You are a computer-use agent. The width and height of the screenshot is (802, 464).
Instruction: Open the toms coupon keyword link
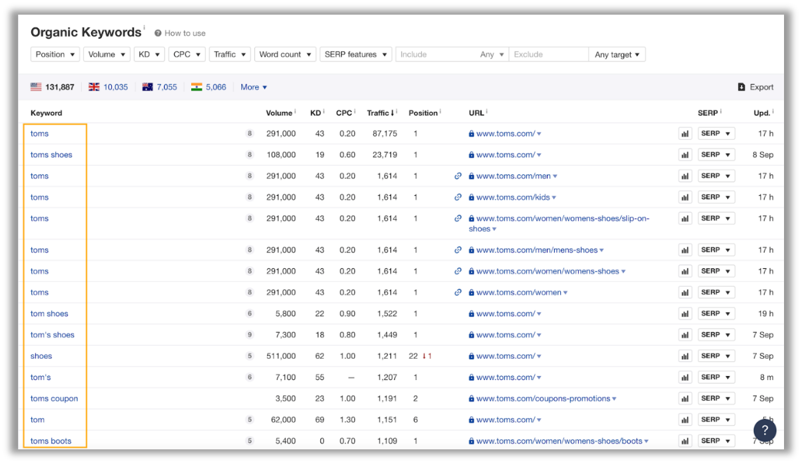click(54, 399)
